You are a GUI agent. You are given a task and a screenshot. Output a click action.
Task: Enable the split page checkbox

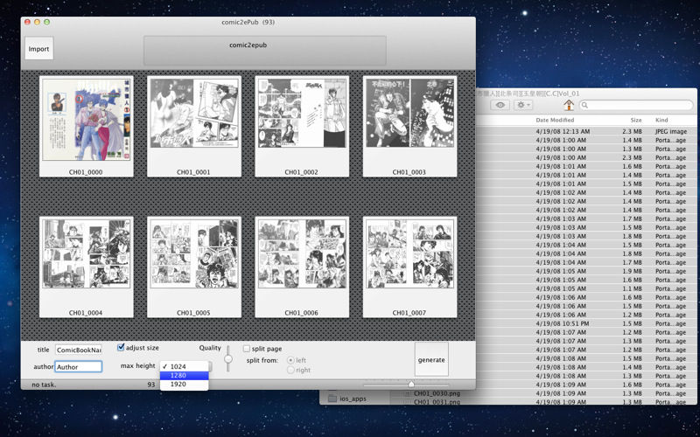pyautogui.click(x=247, y=349)
